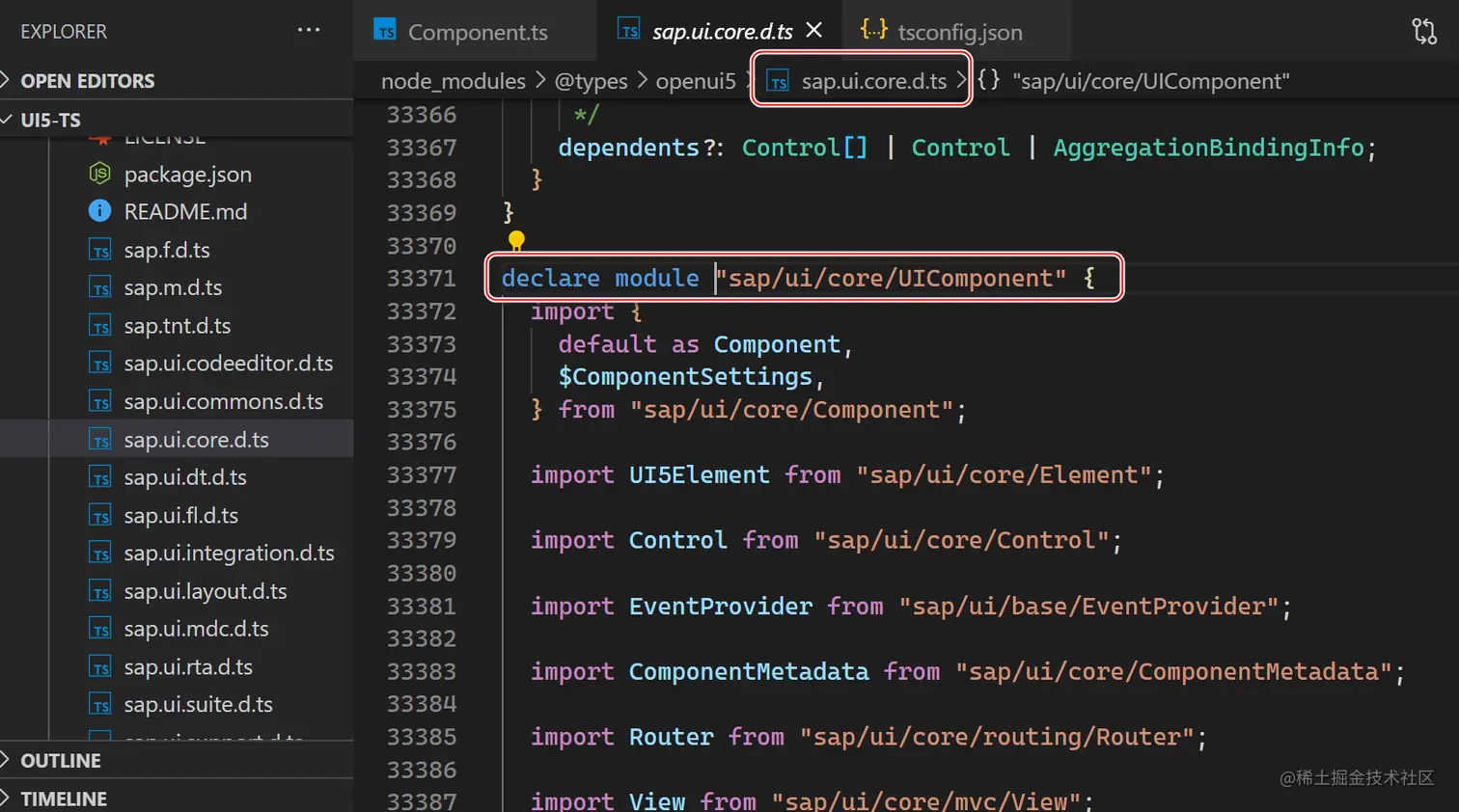1459x812 pixels.
Task: Close the sap.ui.core.d.ts tab
Action: [814, 30]
